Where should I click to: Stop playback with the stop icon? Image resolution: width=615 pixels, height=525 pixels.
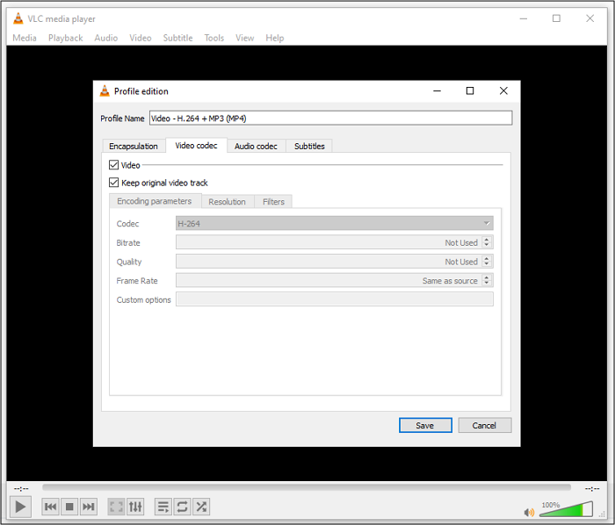tap(69, 507)
